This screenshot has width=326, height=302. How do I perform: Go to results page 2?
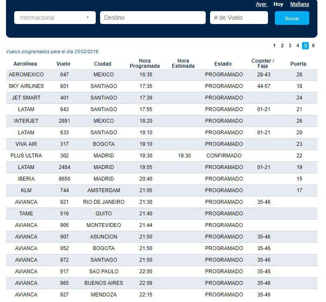tap(282, 45)
